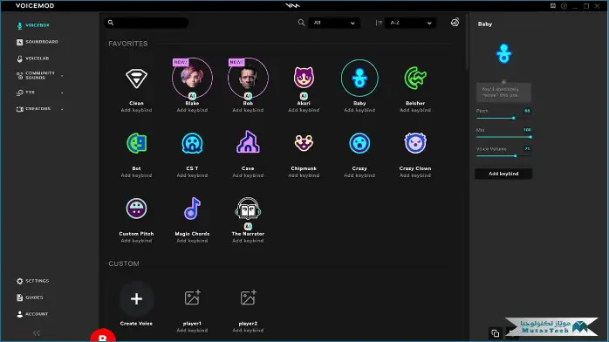
Task: Click the sort order icon beside A-Z
Action: point(379,23)
